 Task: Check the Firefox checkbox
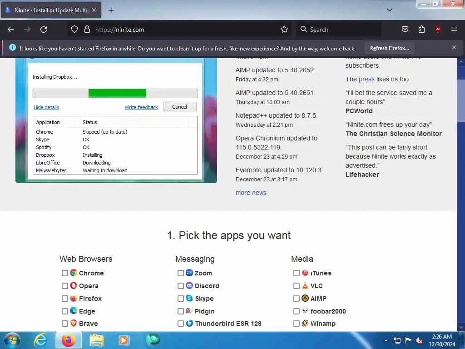click(x=64, y=299)
